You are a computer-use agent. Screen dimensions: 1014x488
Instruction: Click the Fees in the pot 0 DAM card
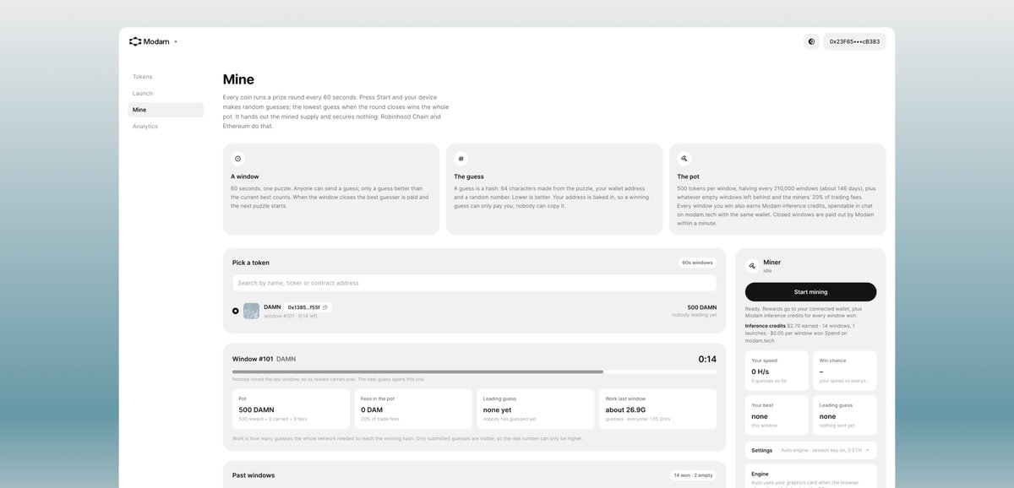click(x=413, y=409)
